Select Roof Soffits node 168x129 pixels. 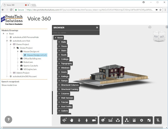[65, 106]
